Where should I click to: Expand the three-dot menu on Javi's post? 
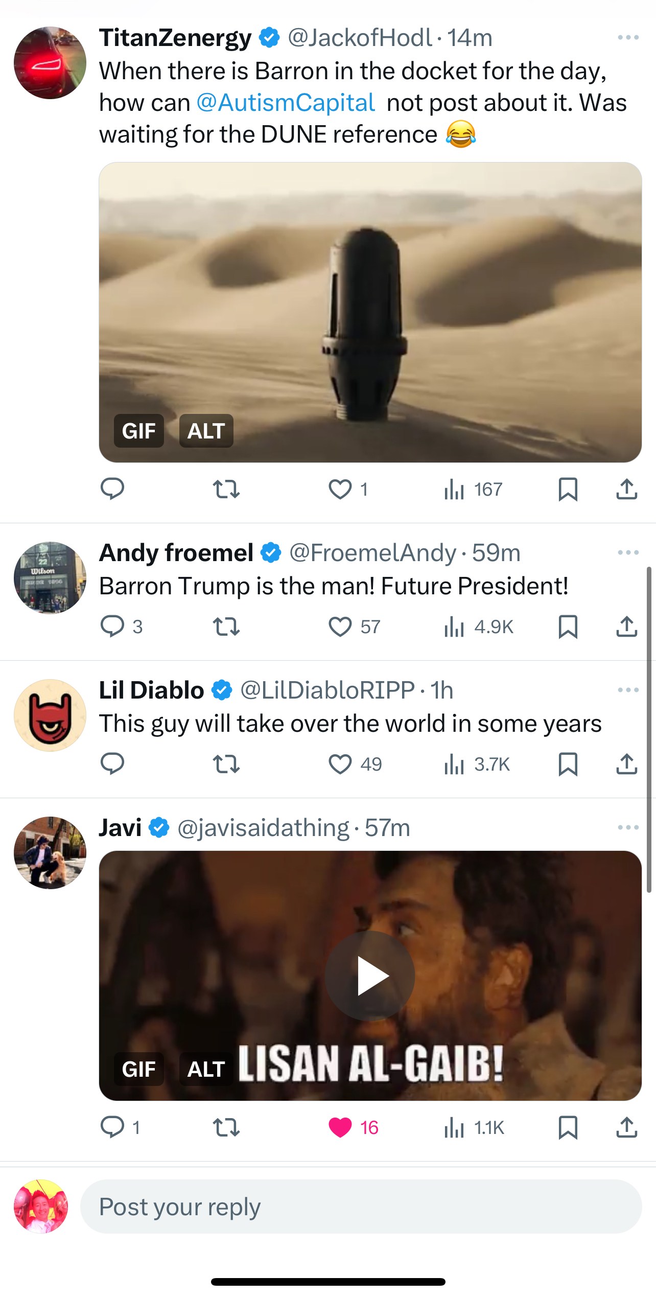coord(628,827)
